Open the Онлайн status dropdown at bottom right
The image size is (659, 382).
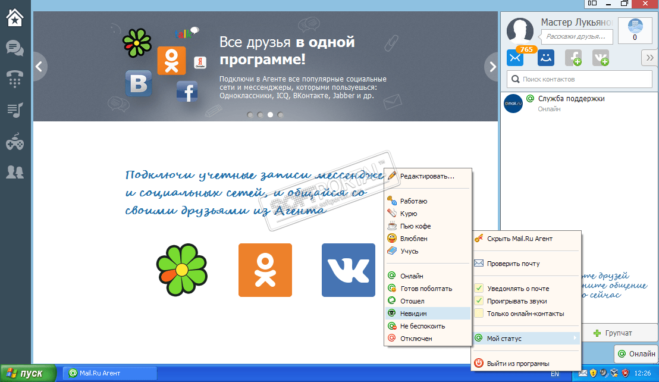coord(635,353)
